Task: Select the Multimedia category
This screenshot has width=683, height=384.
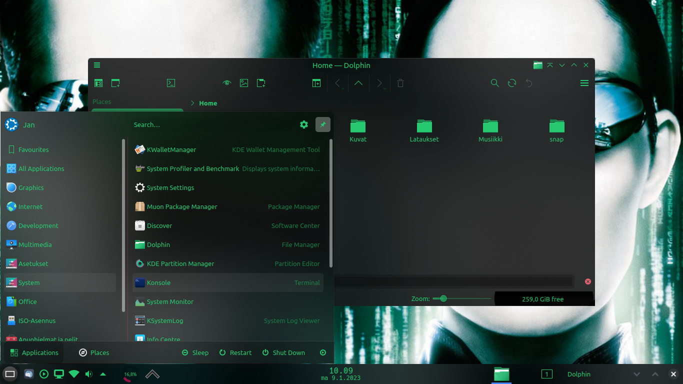Action: [x=60, y=244]
